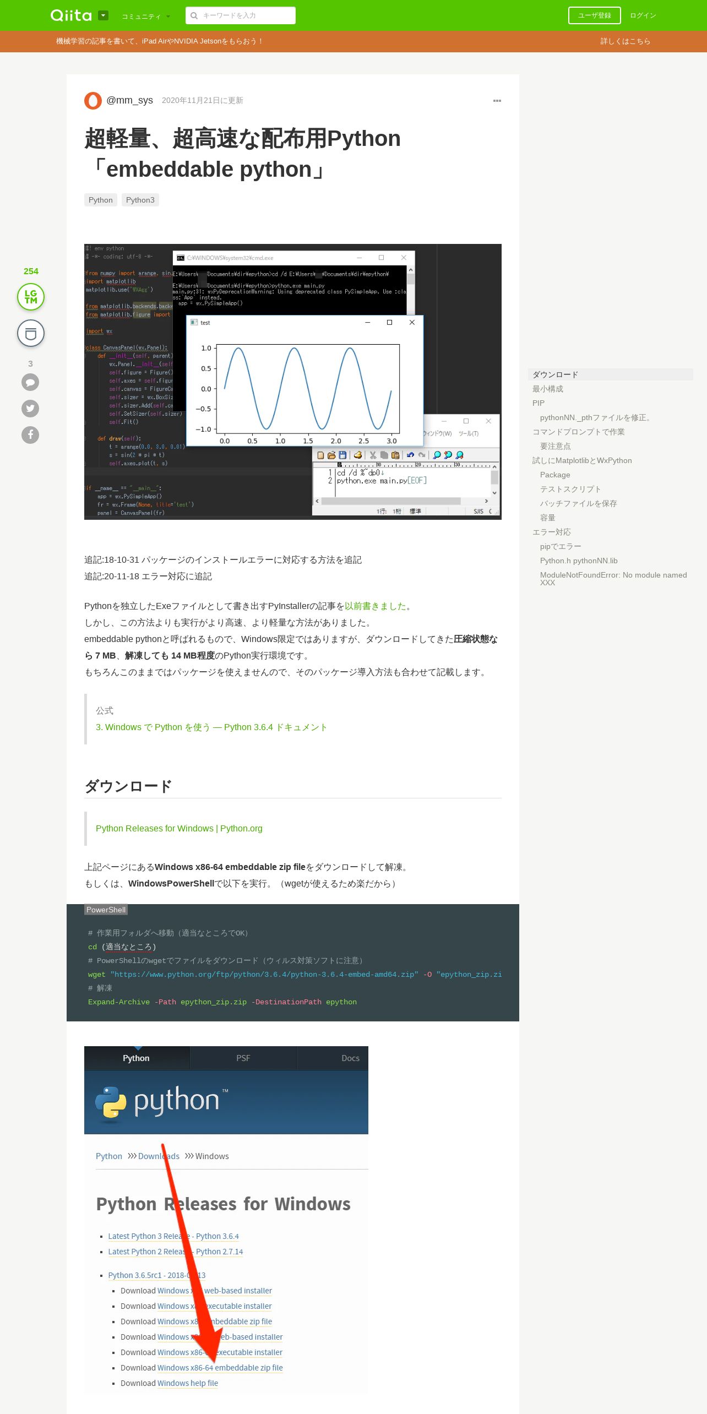707x1414 pixels.
Task: Click the LGTM count 254
Action: click(31, 271)
